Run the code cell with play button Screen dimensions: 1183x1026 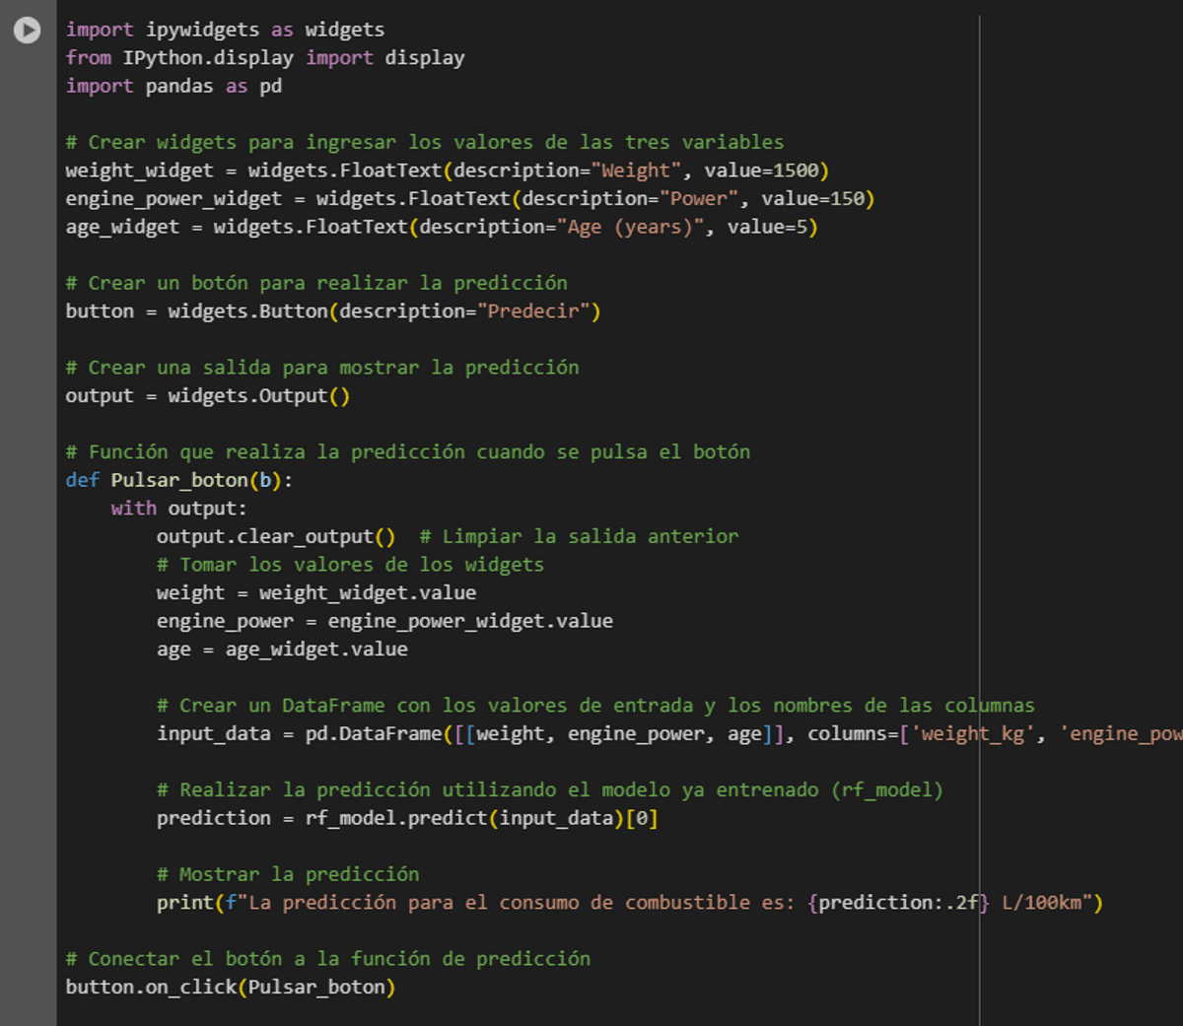coord(27,31)
